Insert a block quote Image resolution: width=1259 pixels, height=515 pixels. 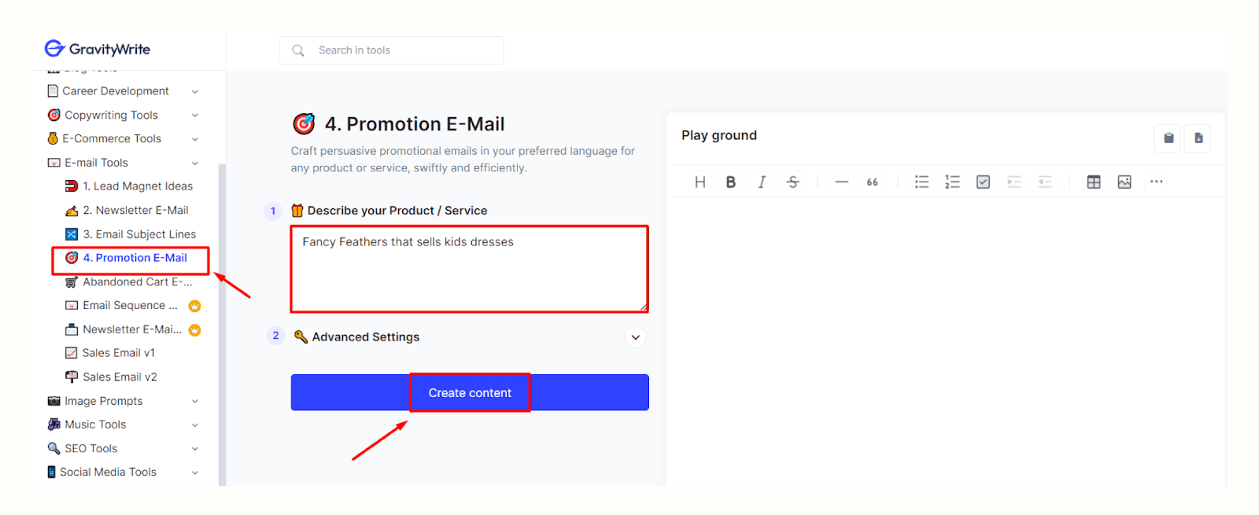pos(873,182)
